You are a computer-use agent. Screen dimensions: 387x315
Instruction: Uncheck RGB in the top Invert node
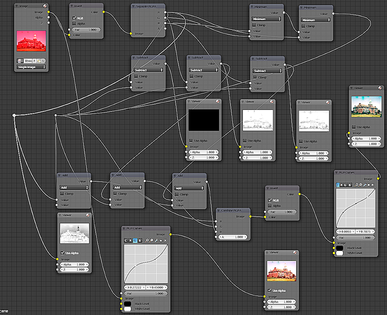pos(74,18)
